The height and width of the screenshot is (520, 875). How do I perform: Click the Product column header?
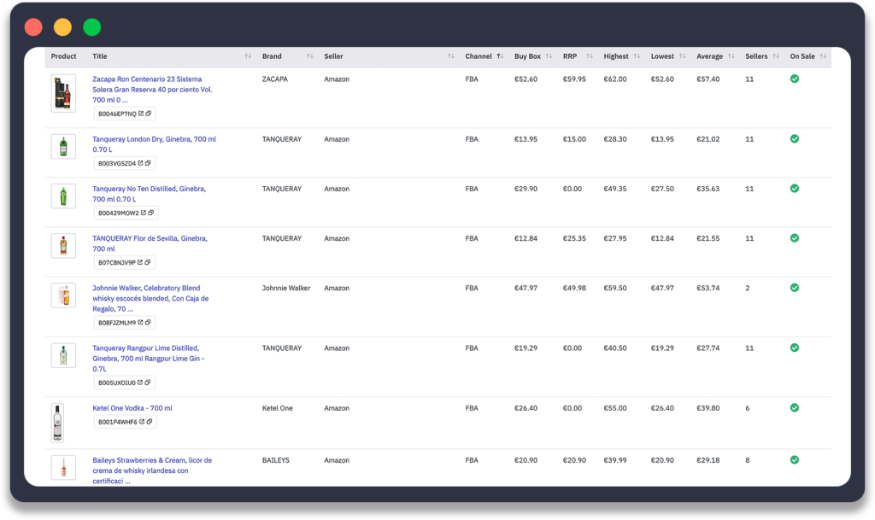(x=63, y=56)
